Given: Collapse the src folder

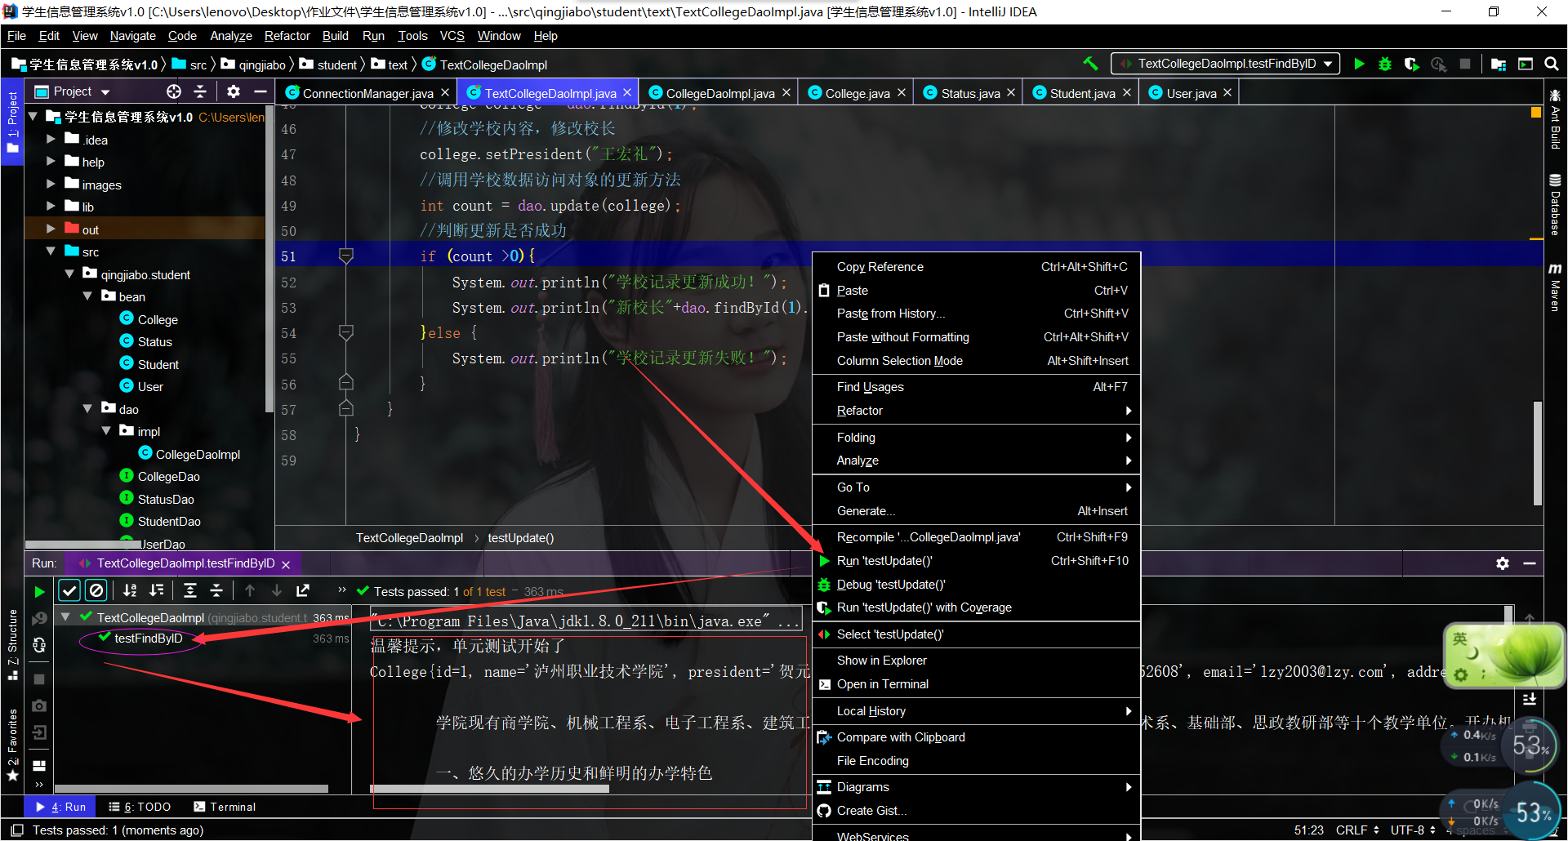Looking at the screenshot, I should pyautogui.click(x=51, y=251).
